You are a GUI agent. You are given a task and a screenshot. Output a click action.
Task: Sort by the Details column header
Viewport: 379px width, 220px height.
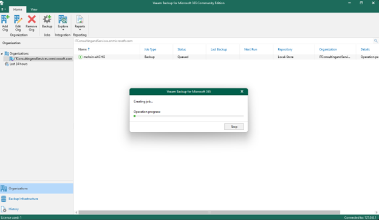[365, 49]
